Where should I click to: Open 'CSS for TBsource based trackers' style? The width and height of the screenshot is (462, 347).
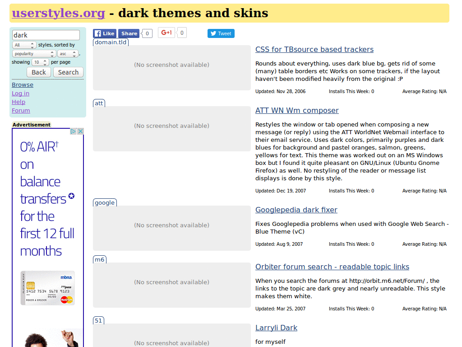tap(314, 49)
